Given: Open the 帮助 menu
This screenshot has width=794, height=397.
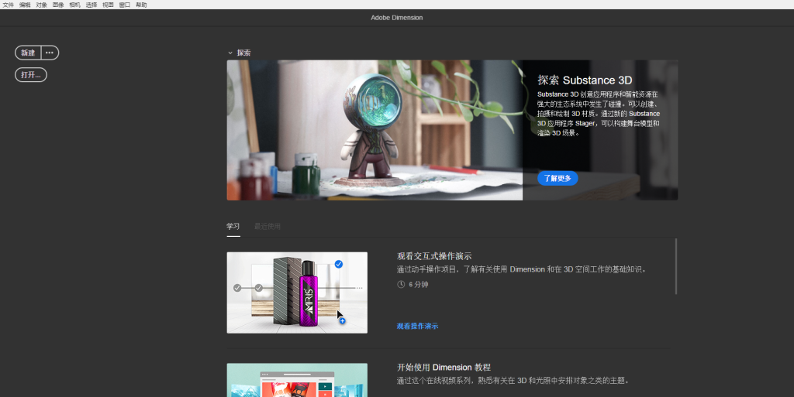Looking at the screenshot, I should click(x=141, y=5).
